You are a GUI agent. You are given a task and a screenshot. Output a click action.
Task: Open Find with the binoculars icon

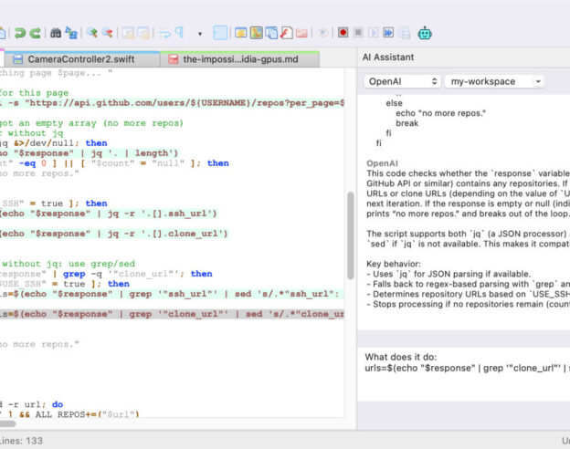click(56, 33)
